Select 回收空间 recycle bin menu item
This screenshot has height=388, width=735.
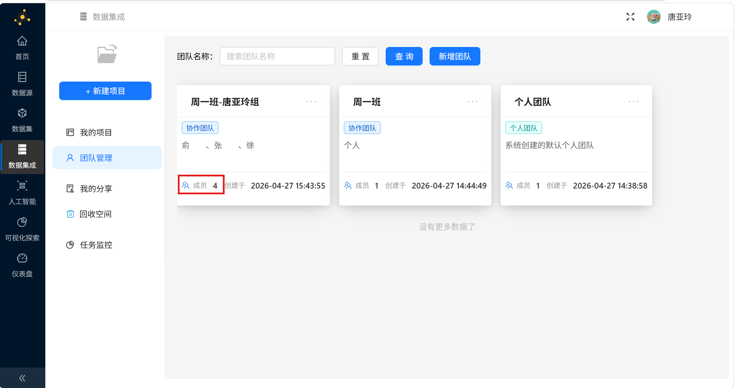pyautogui.click(x=95, y=214)
